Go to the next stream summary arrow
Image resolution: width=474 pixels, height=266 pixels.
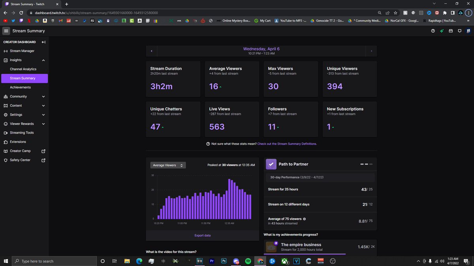(x=371, y=51)
